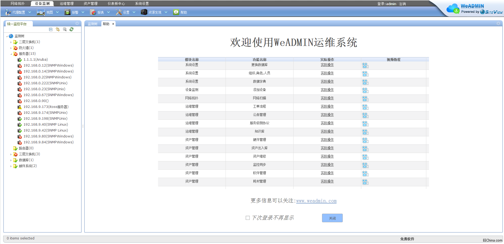The image size is (504, 244).
Task: Click the gear icon in 统一监控平台 panel header
Action: (x=77, y=23)
